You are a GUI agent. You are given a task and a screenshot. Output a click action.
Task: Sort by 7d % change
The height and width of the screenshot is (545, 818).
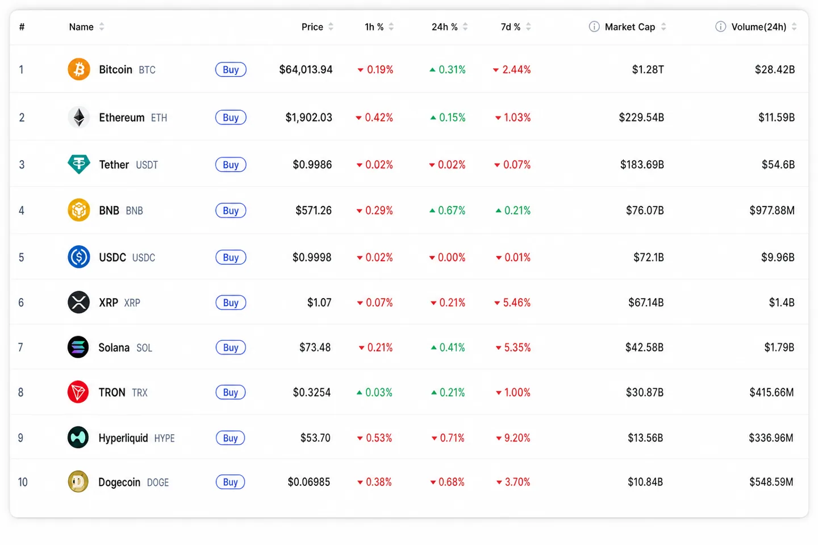(x=516, y=27)
